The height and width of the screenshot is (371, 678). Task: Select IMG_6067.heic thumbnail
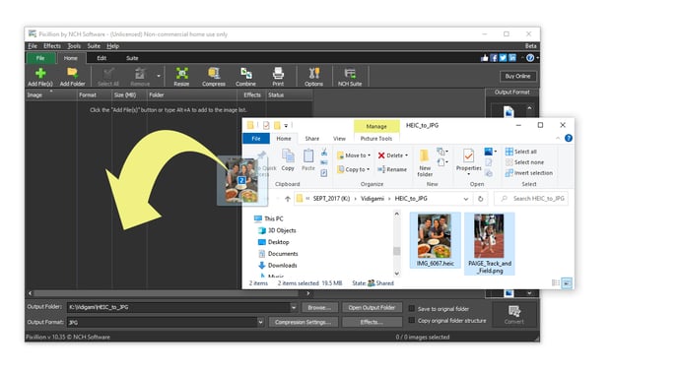tap(435, 240)
